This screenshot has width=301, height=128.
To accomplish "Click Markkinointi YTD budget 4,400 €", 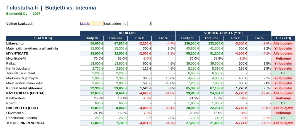I will [187, 78].
